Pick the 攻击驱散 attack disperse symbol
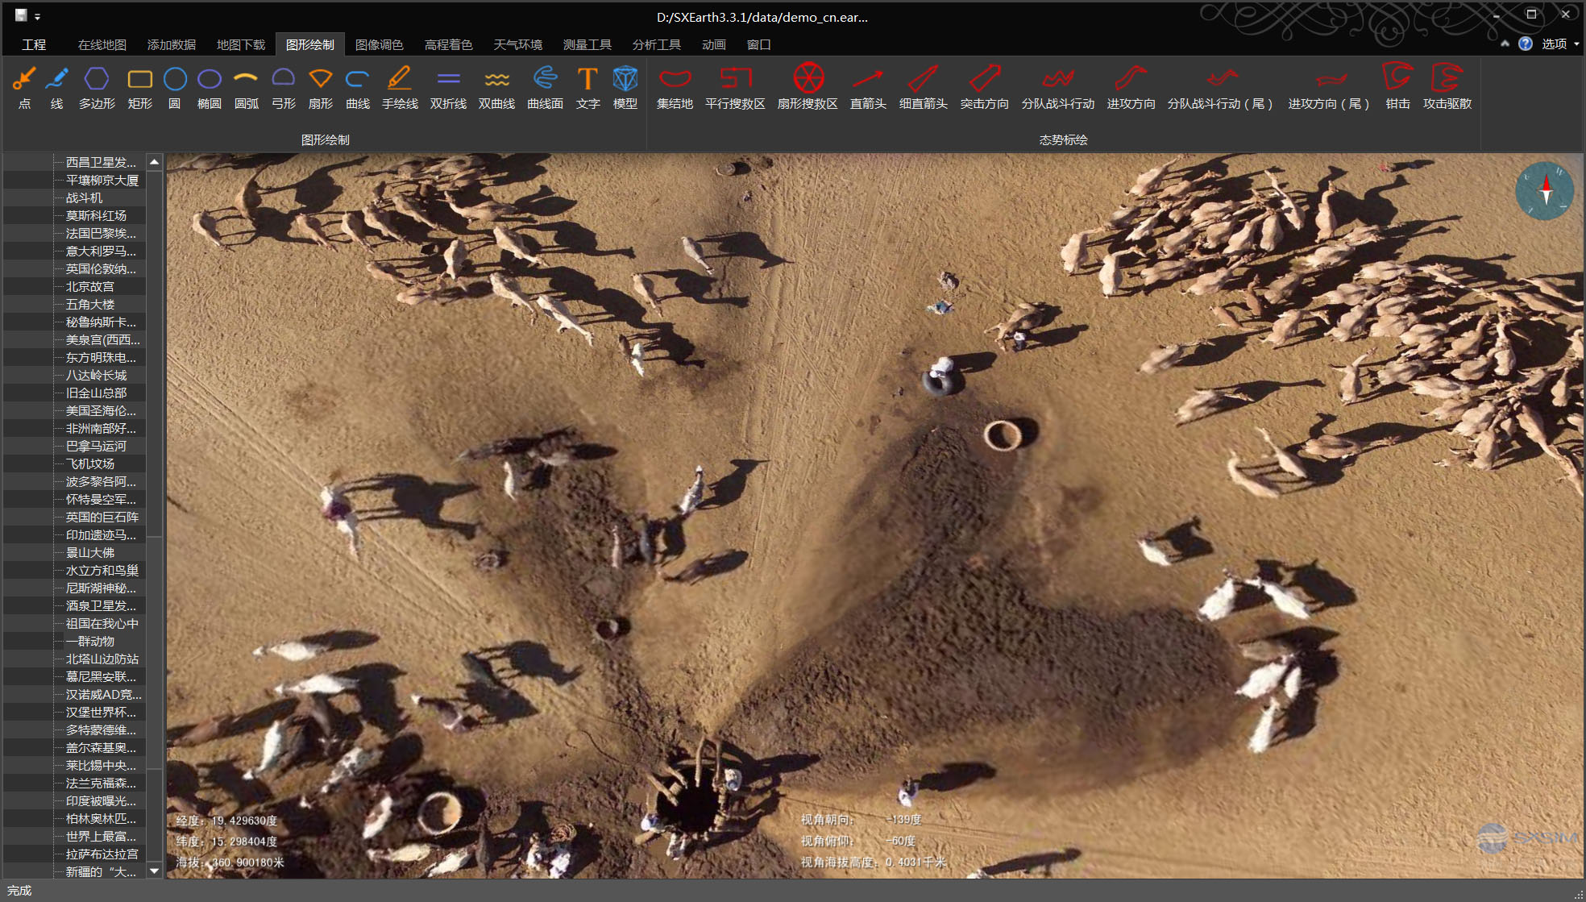Image resolution: width=1586 pixels, height=902 pixels. click(x=1447, y=88)
